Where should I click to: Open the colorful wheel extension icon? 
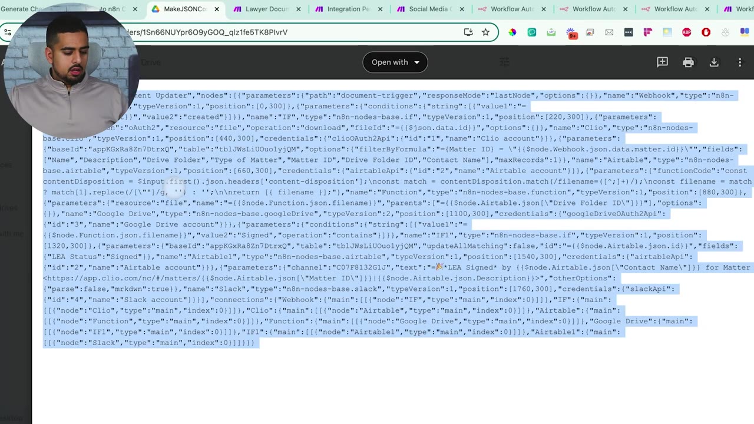pos(512,32)
